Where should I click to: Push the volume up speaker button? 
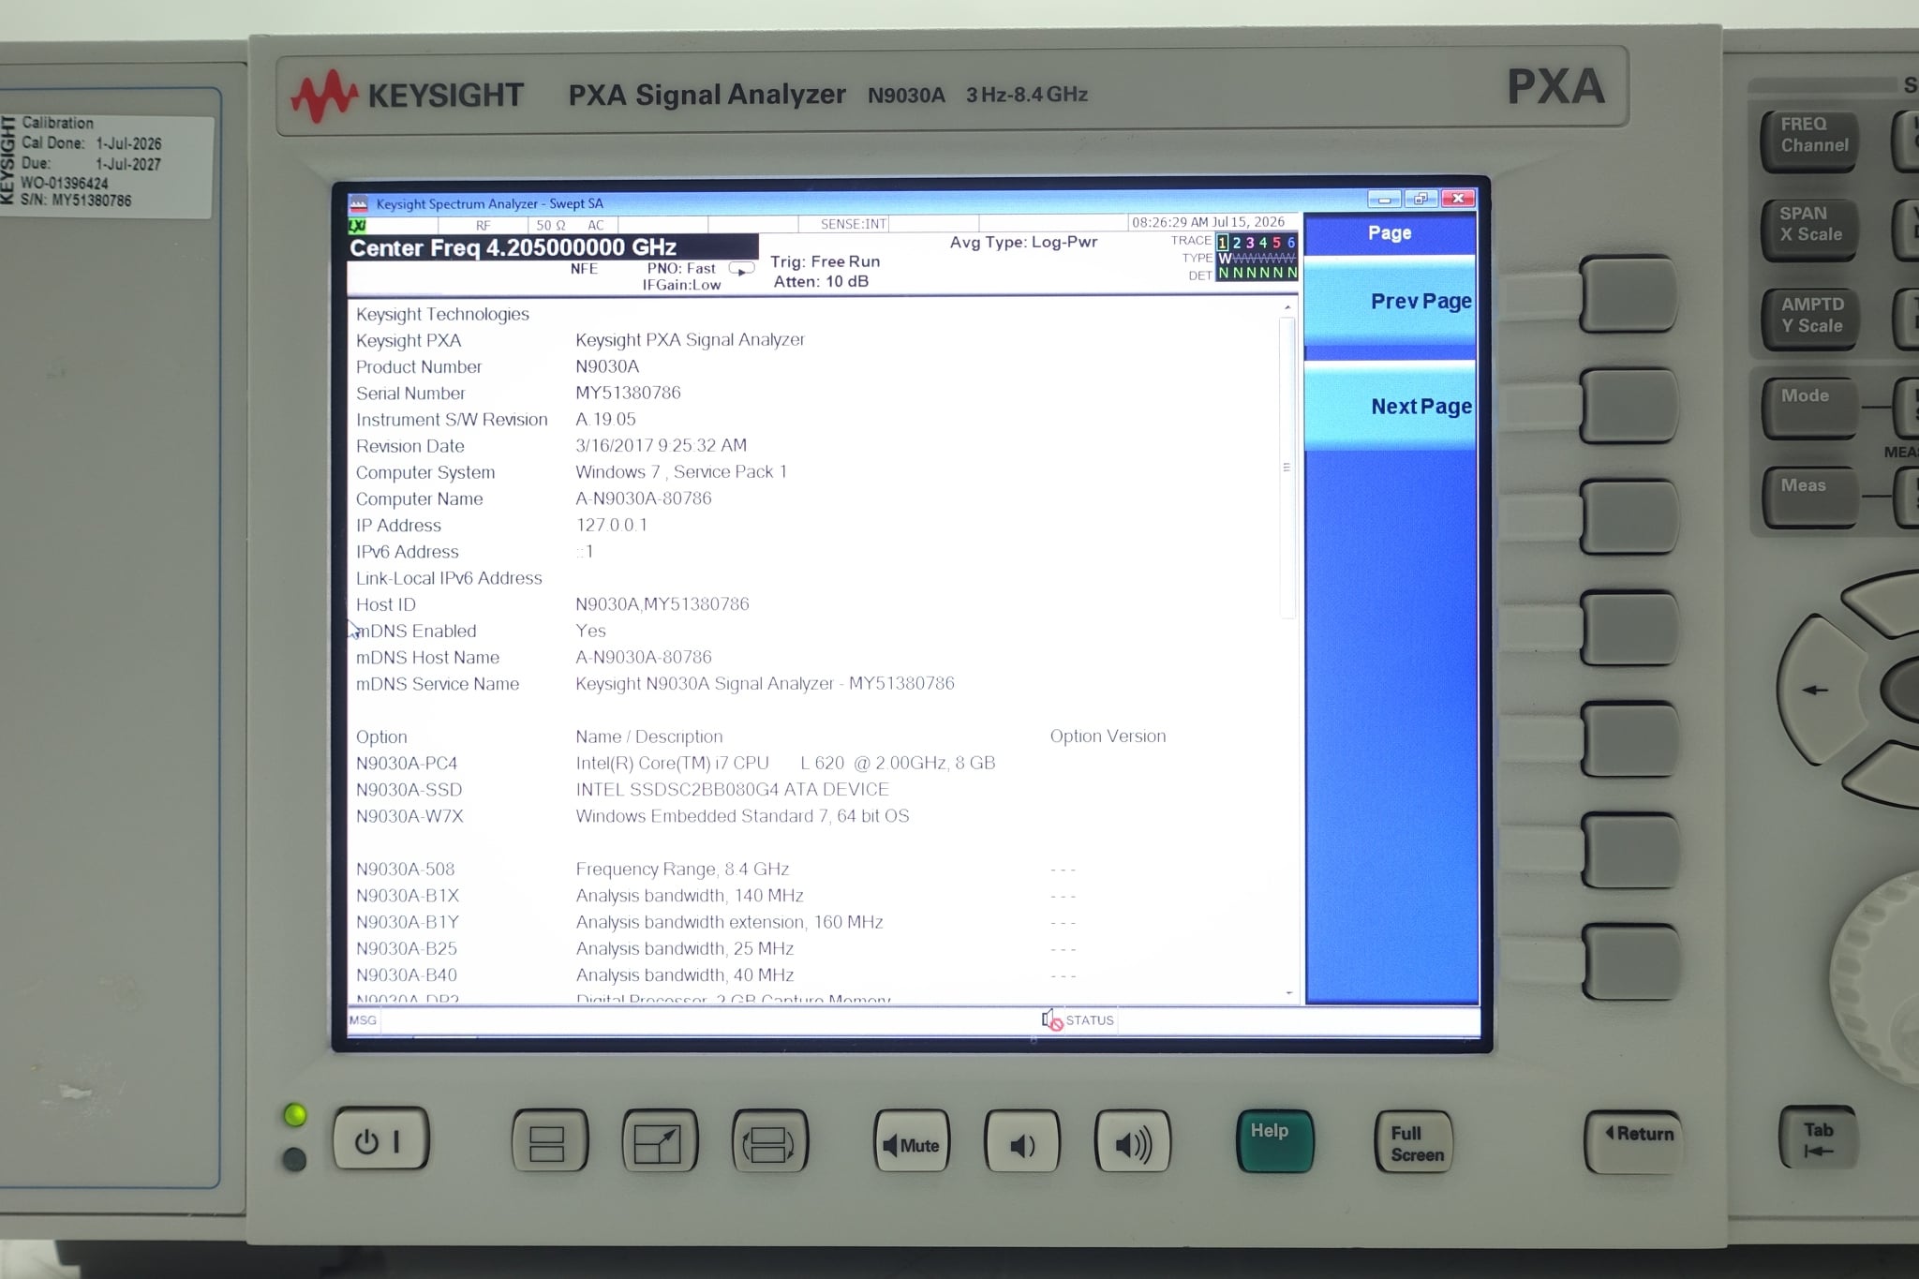point(1133,1142)
